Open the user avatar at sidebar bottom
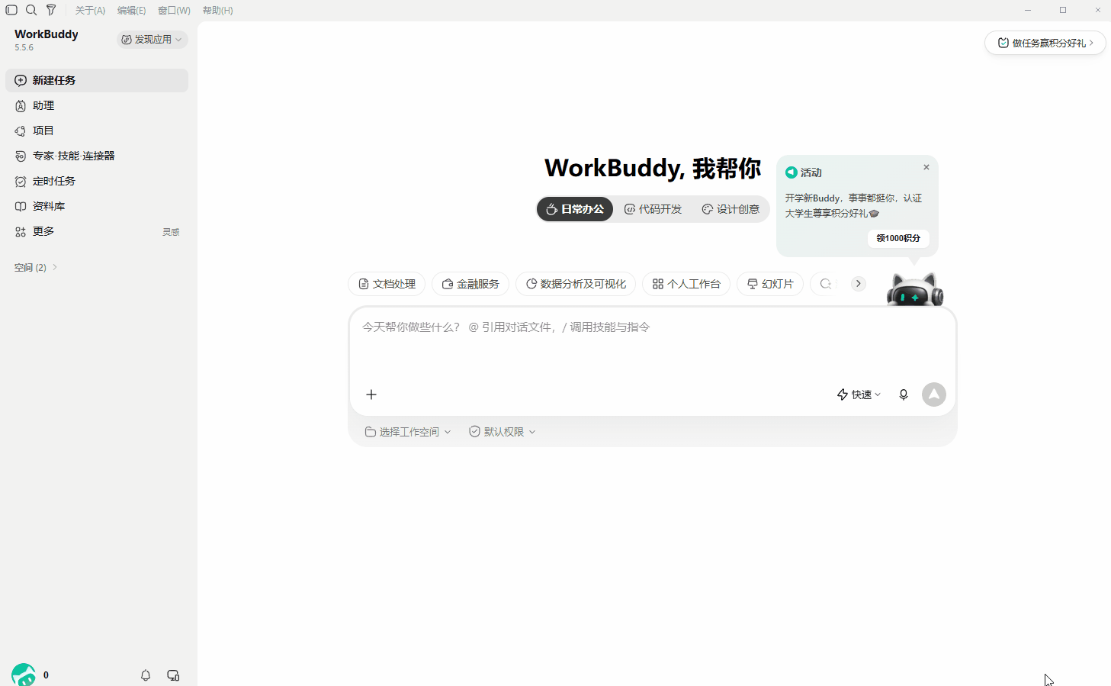This screenshot has height=686, width=1111. pos(24,675)
